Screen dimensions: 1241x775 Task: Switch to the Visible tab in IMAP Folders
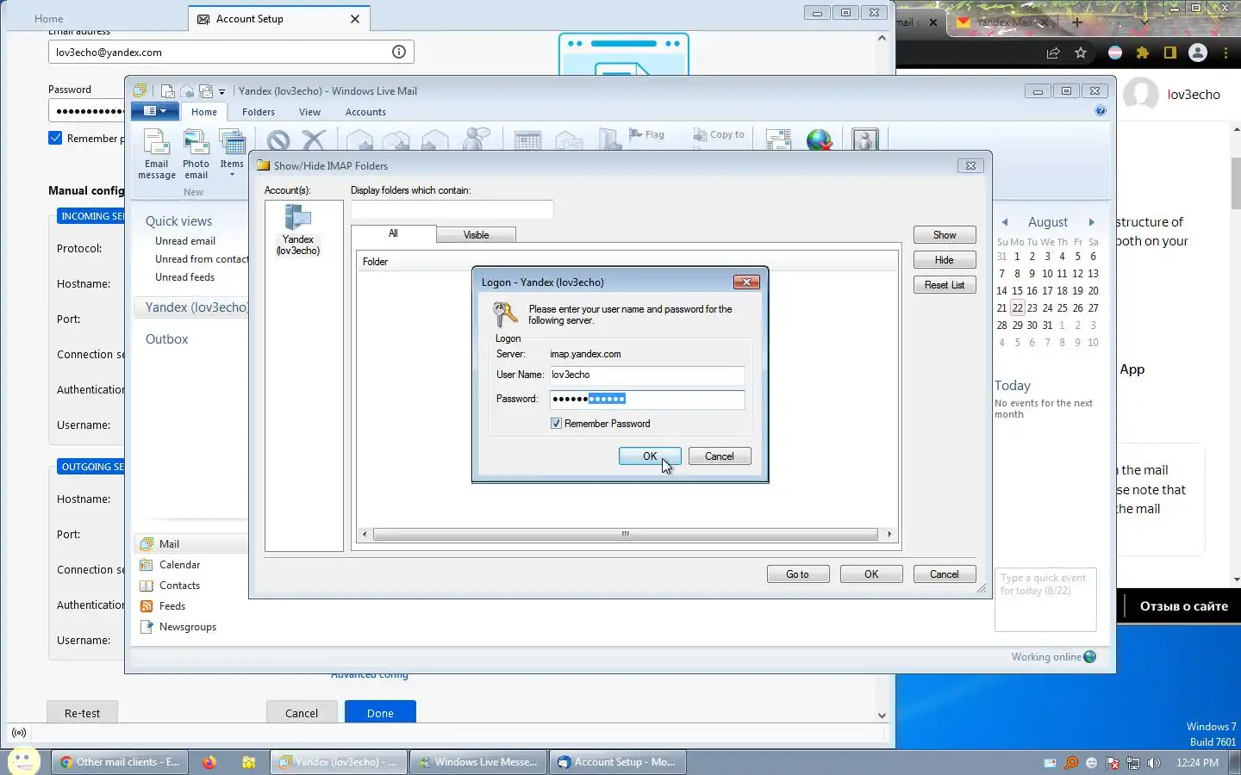click(476, 235)
